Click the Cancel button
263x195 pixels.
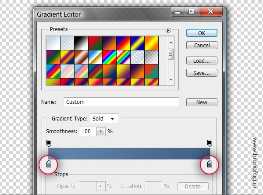(x=202, y=45)
